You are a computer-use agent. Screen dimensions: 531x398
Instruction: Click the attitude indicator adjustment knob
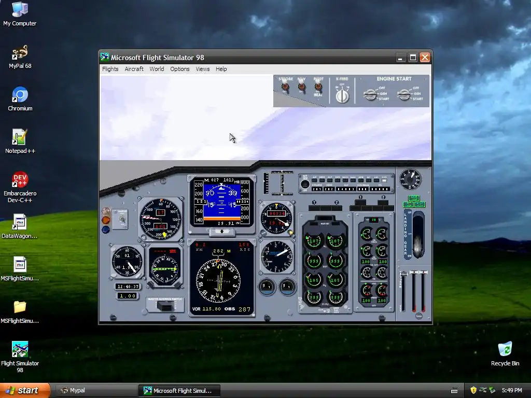point(222,232)
